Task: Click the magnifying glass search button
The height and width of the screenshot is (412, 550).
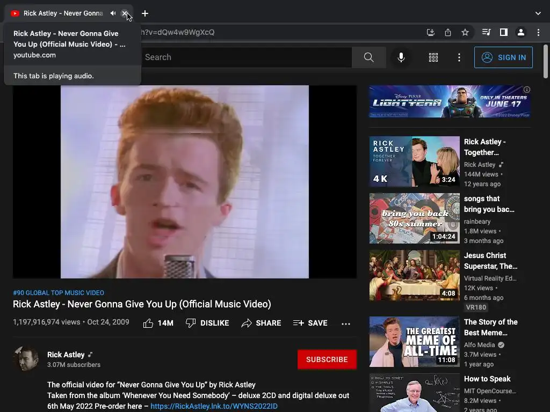Action: [368, 57]
